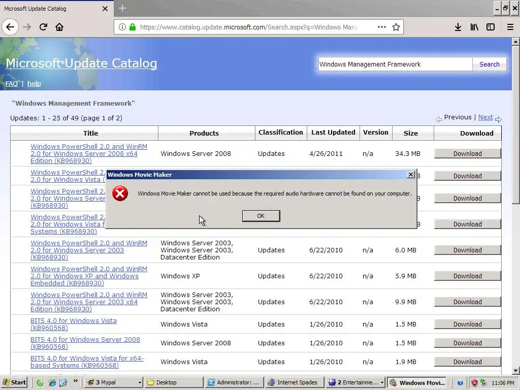Open PowerShell 2.0 for Windows Server 2003 link
This screenshot has height=390, width=520.
(88, 250)
